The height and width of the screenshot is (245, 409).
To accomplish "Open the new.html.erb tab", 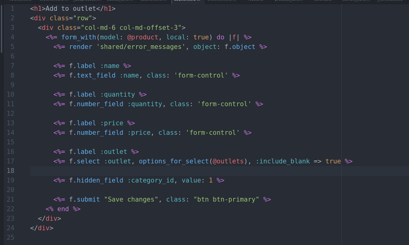I will coord(20,1).
